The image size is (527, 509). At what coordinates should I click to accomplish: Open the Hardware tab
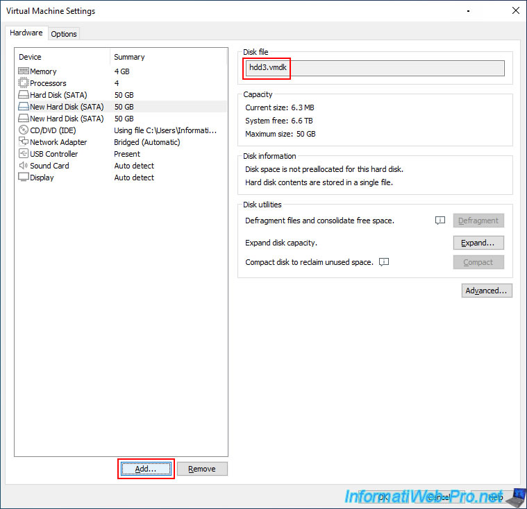pyautogui.click(x=26, y=33)
